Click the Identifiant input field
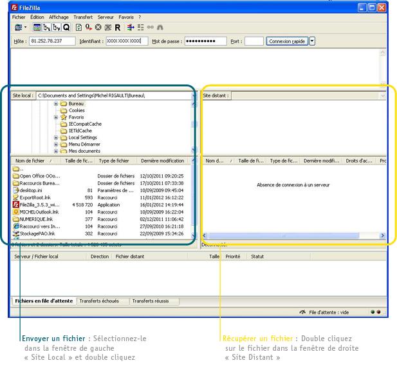Image resolution: width=397 pixels, height=365 pixels. [127, 41]
